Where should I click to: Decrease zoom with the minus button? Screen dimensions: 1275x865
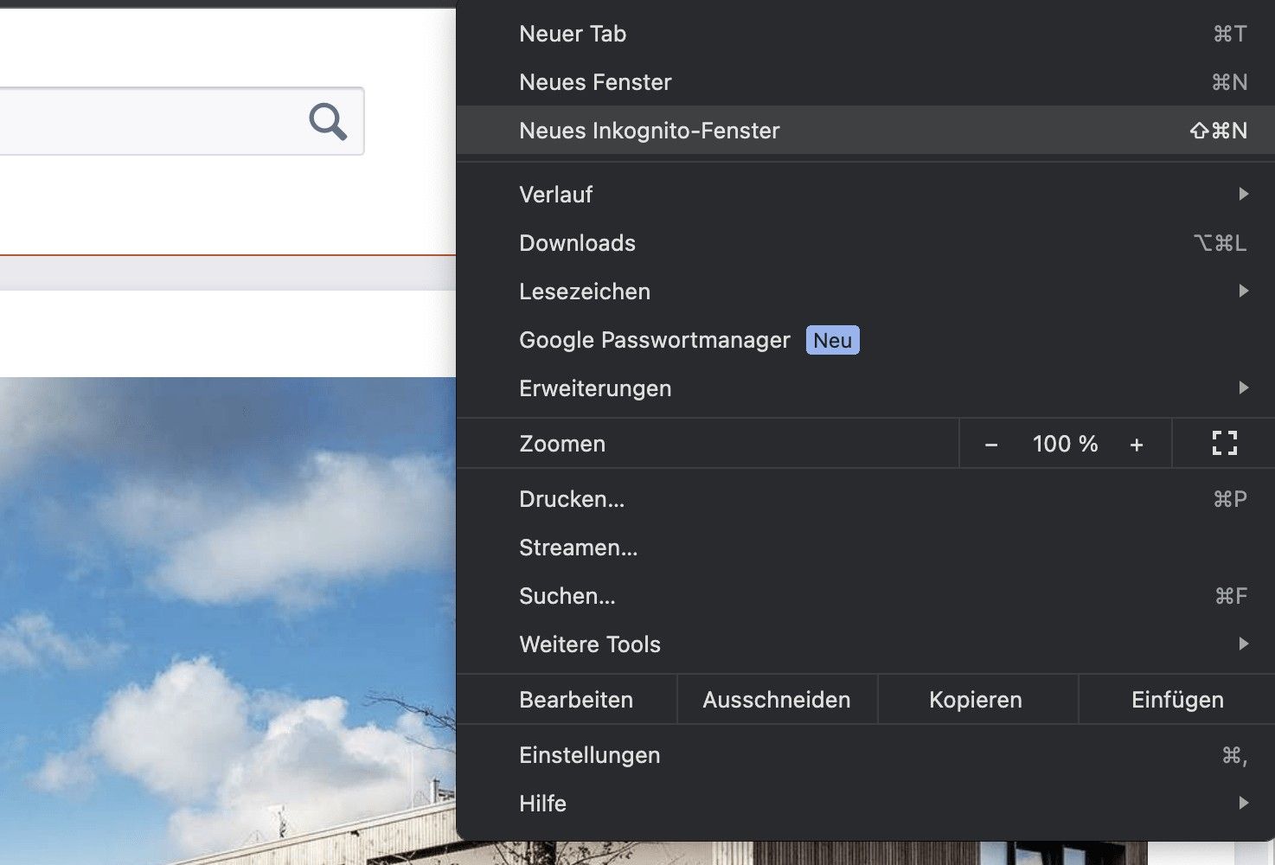coord(991,445)
